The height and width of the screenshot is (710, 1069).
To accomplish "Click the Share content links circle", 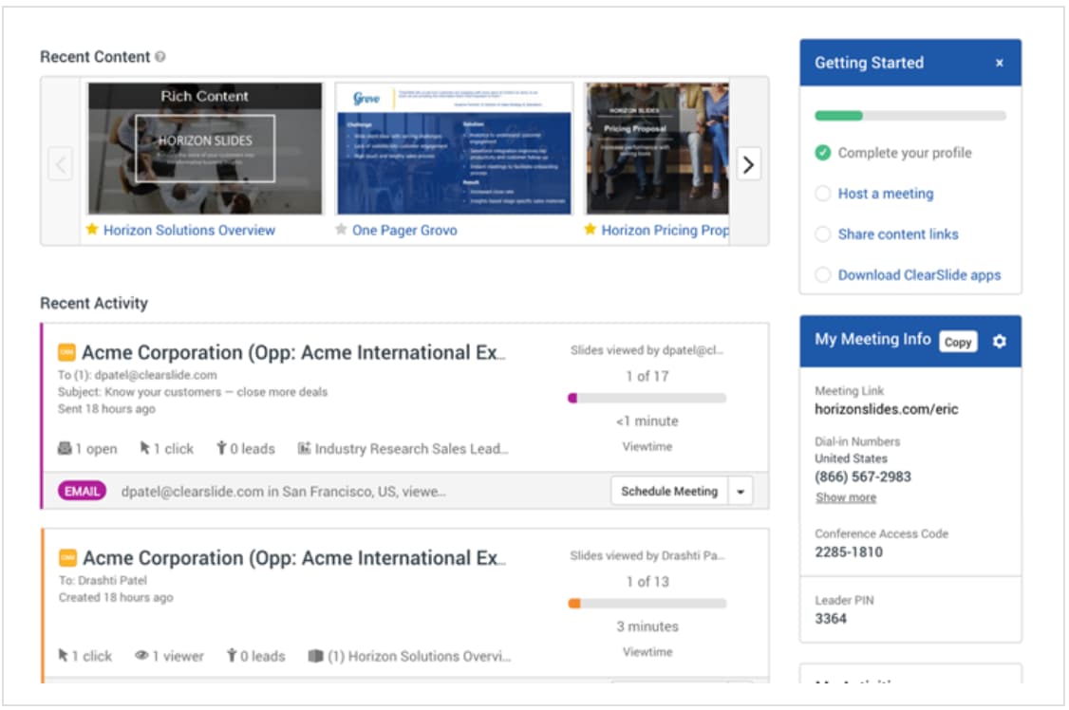I will pos(823,234).
